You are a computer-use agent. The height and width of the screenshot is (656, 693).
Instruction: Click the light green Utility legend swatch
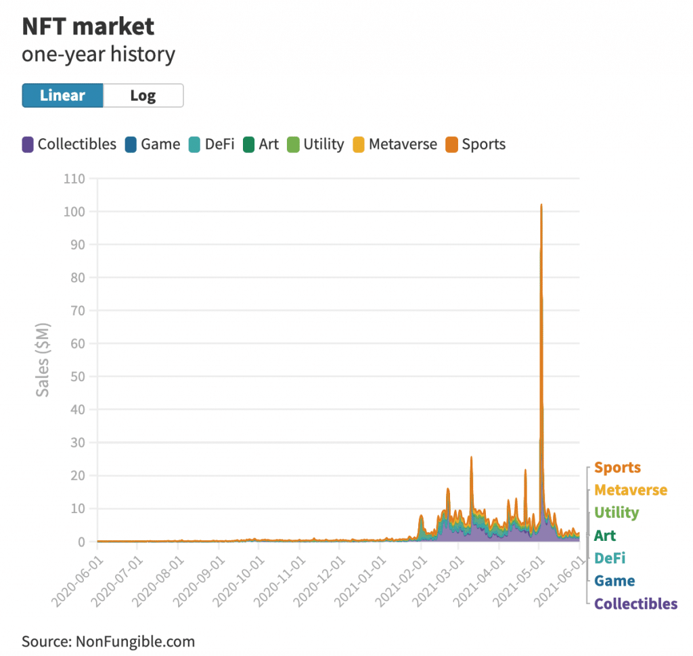coord(294,144)
